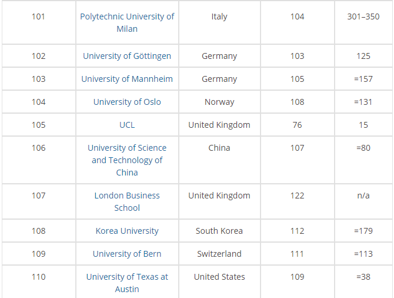Select the Switzerland country cell

coord(219,254)
